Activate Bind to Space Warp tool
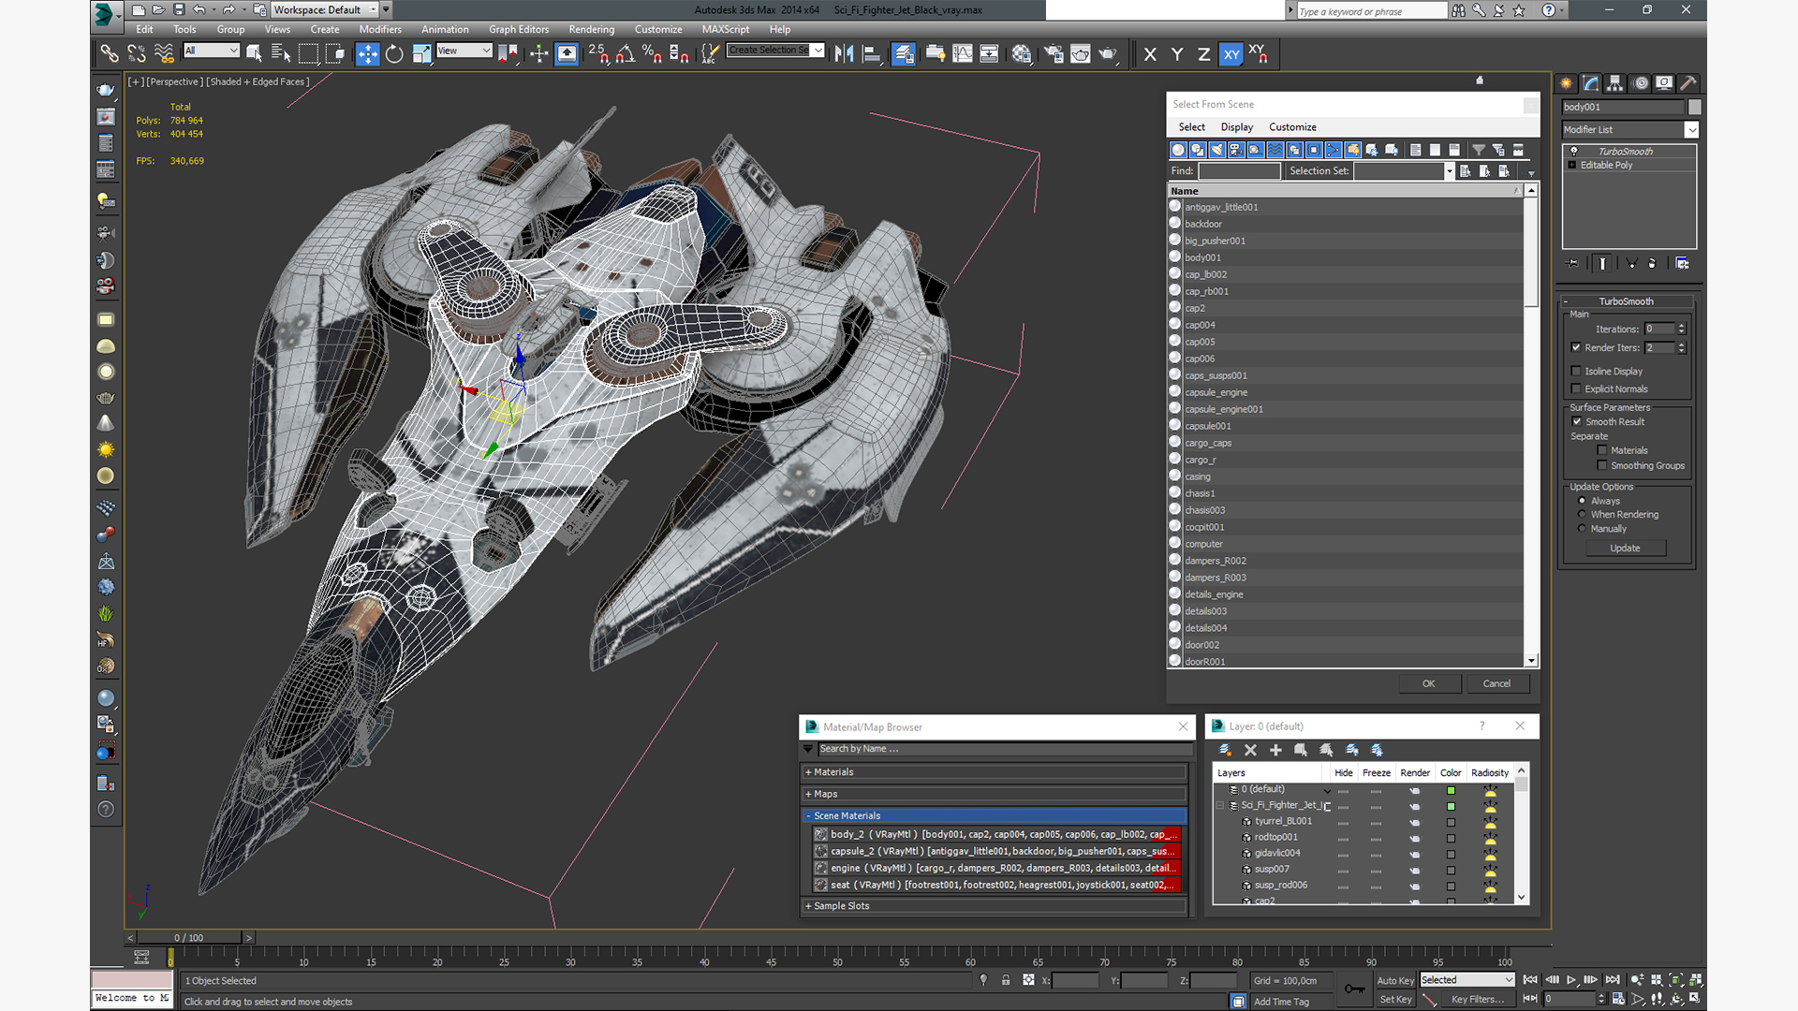This screenshot has width=1798, height=1011. 164,54
